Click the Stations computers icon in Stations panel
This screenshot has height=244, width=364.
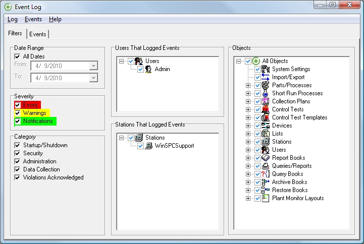[x=139, y=138]
